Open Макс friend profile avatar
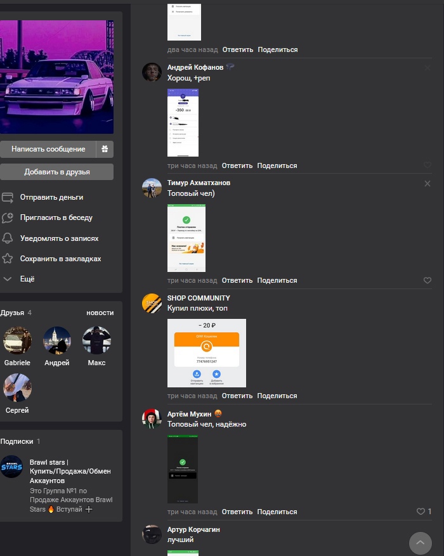This screenshot has width=444, height=556. [x=96, y=340]
